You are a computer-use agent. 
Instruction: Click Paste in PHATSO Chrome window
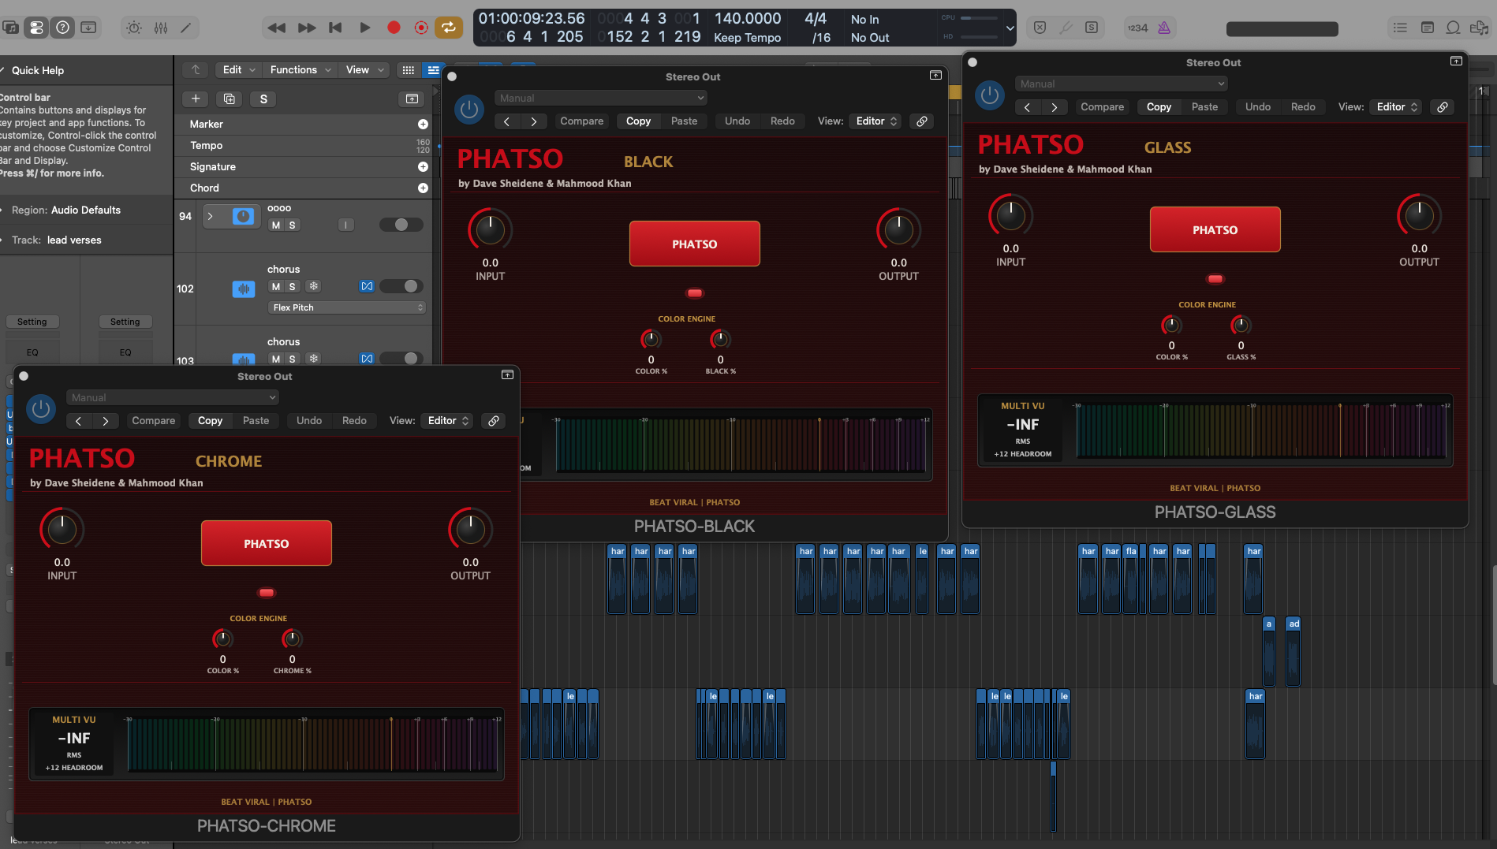click(256, 420)
